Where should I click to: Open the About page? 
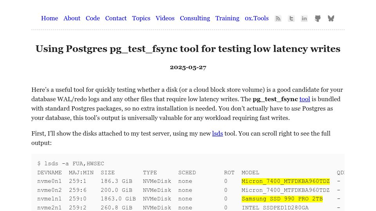coord(72,18)
